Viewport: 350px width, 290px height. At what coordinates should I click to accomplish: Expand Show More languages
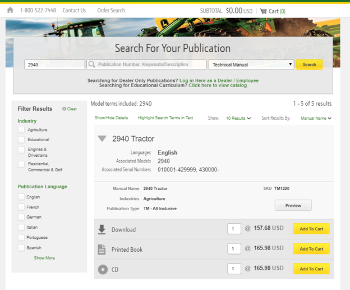pyautogui.click(x=44, y=258)
